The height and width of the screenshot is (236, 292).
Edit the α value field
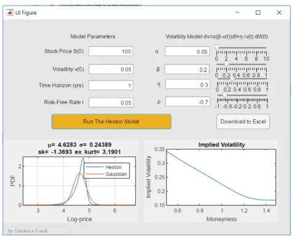coord(187,52)
